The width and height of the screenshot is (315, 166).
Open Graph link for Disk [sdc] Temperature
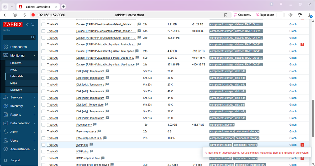[x=293, y=85]
